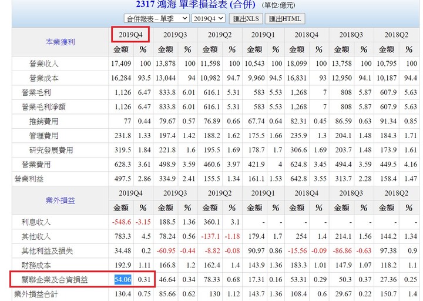Select the 497.5 operating income value

tap(123, 179)
